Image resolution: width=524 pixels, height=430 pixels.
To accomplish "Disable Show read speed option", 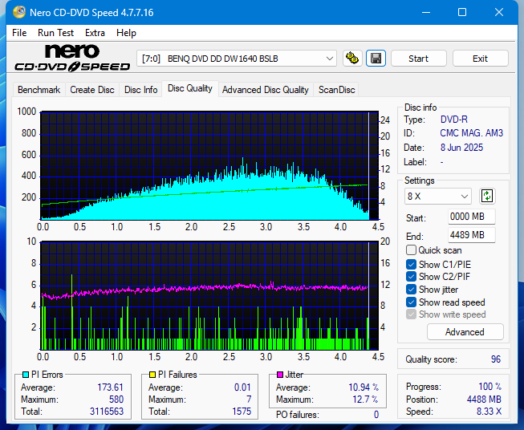I will tap(412, 302).
